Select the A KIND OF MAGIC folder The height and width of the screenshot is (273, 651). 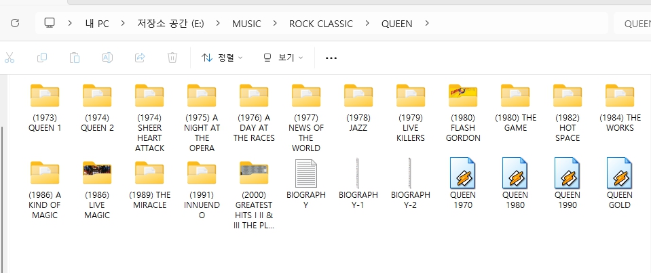(45, 190)
